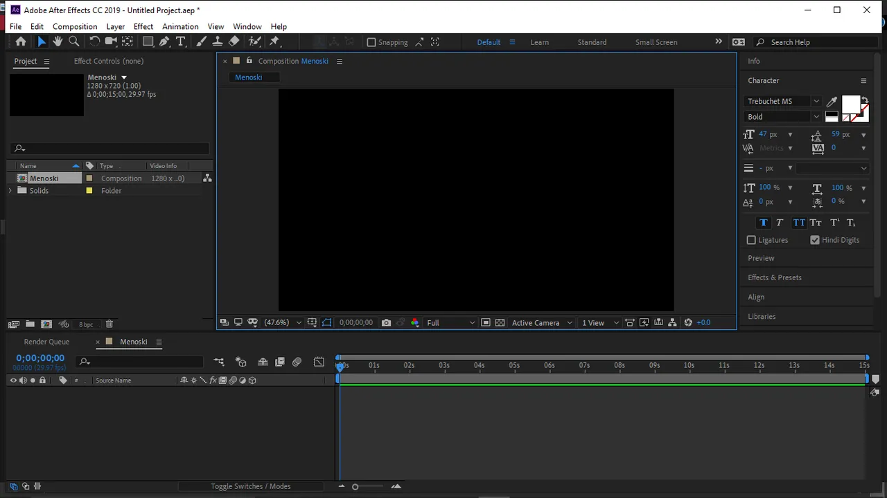Image resolution: width=887 pixels, height=498 pixels.
Task: Open the Composition menu
Action: pyautogui.click(x=75, y=26)
